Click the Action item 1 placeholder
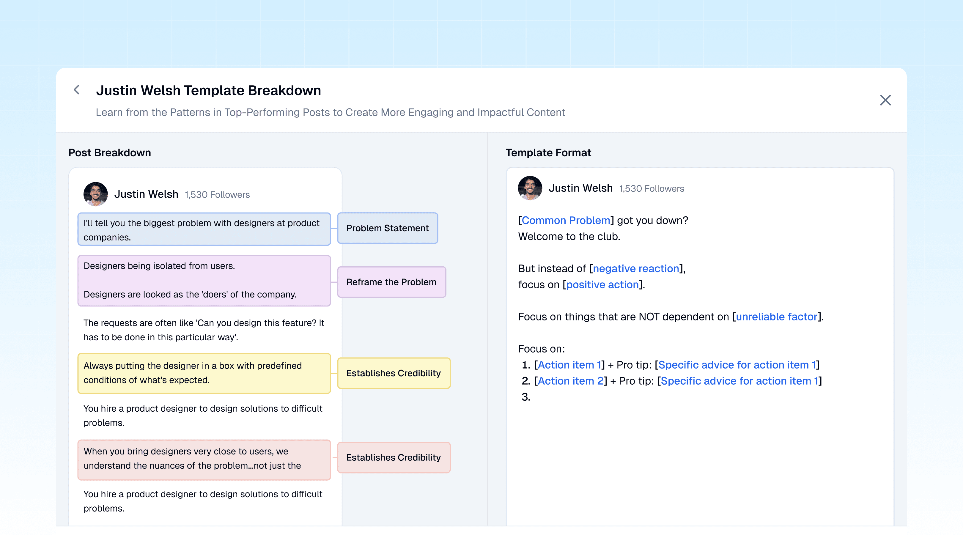The height and width of the screenshot is (535, 963). click(569, 365)
